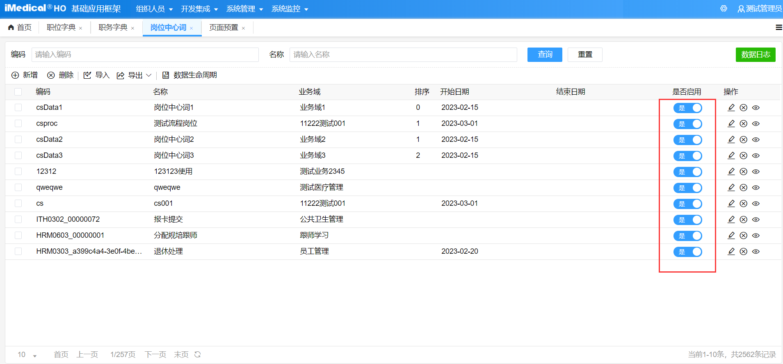Click the 排序 column header
This screenshot has height=364, width=783.
pyautogui.click(x=422, y=92)
